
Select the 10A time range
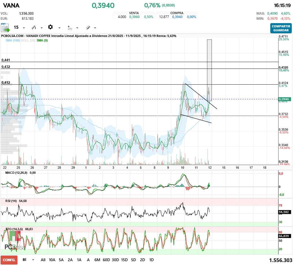(x=52, y=260)
